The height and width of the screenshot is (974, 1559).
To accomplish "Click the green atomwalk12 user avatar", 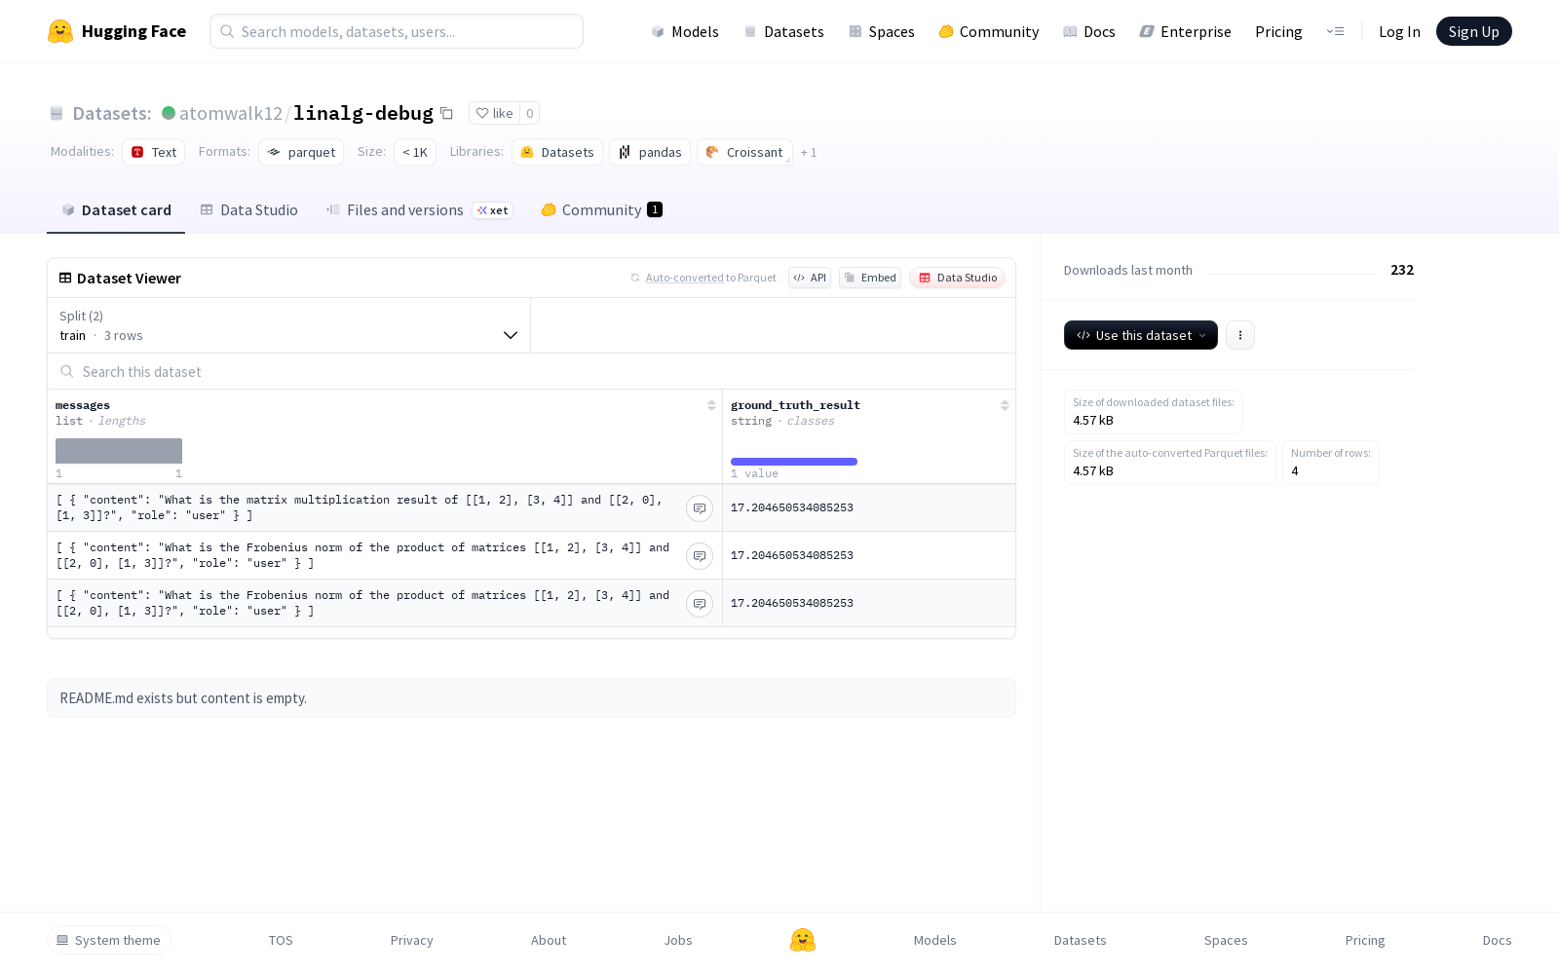I will tap(169, 113).
